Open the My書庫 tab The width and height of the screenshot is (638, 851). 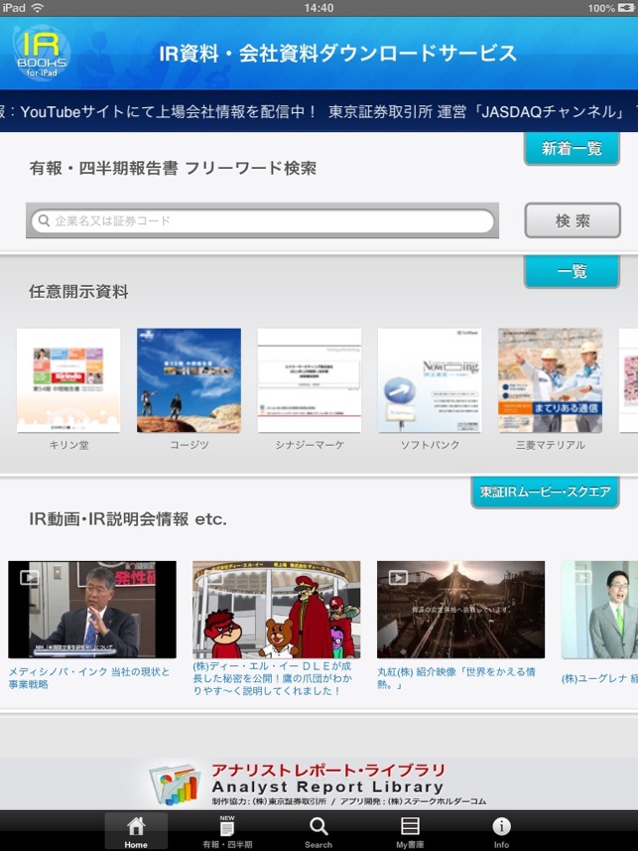(410, 831)
